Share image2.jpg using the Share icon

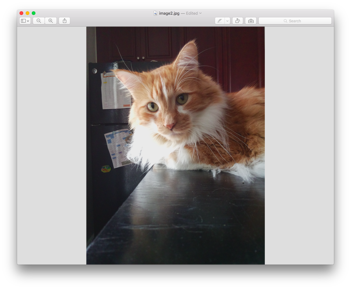click(64, 20)
